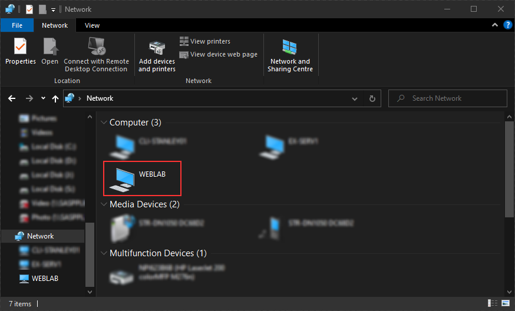Open the File menu tab
This screenshot has width=515, height=311.
click(17, 25)
